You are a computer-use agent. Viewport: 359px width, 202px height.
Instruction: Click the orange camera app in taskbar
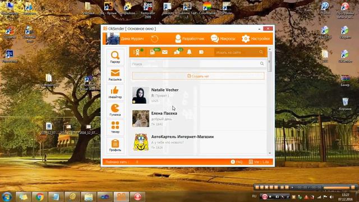(x=121, y=197)
